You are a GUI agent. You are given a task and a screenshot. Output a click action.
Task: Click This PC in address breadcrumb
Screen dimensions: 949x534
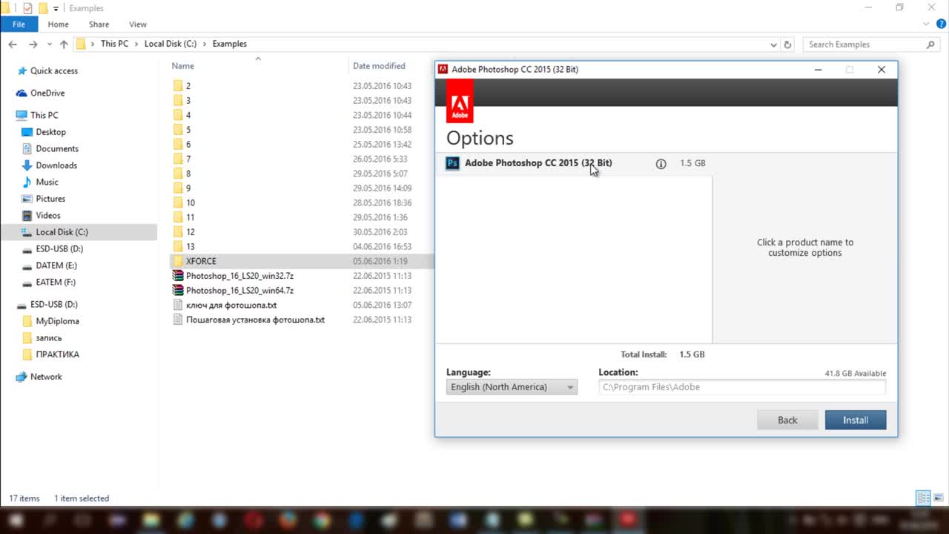[x=114, y=44]
